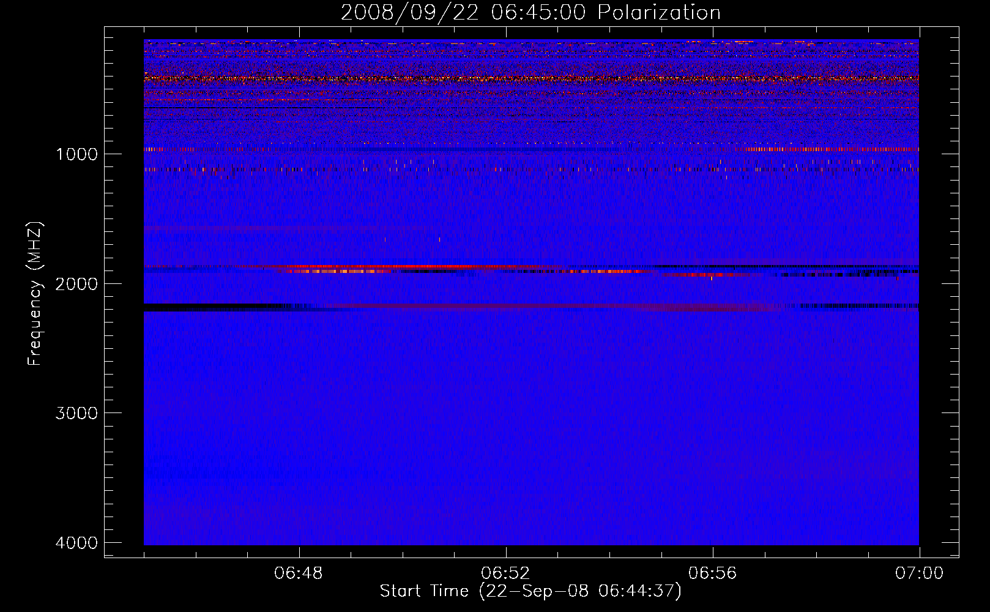Select the 2000 frequency tick label
This screenshot has width=990, height=612.
76,284
